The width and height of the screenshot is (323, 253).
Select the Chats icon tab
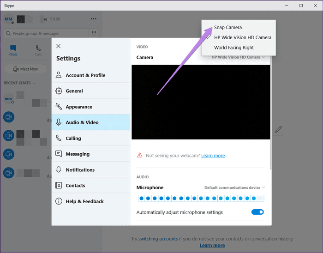pos(13,50)
